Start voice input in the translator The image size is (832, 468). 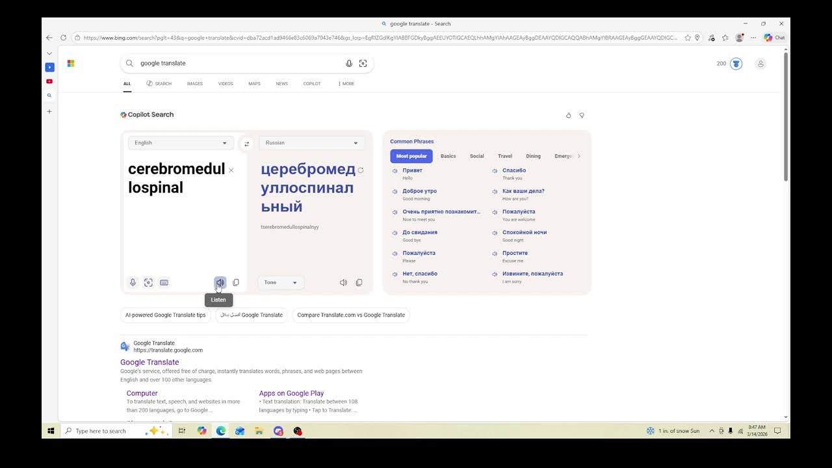click(x=133, y=283)
